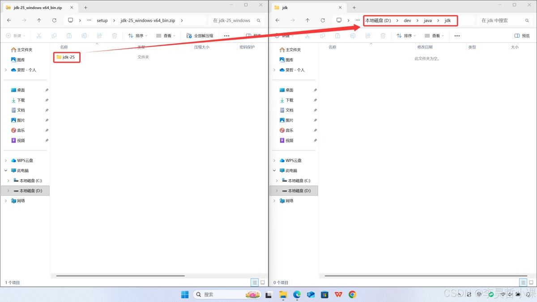Focus the 在 jdk 中搜索 search box

click(x=505, y=21)
